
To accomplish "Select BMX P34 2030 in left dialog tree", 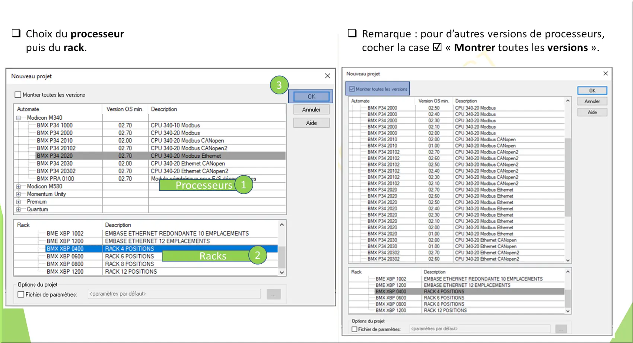I will coord(54,164).
